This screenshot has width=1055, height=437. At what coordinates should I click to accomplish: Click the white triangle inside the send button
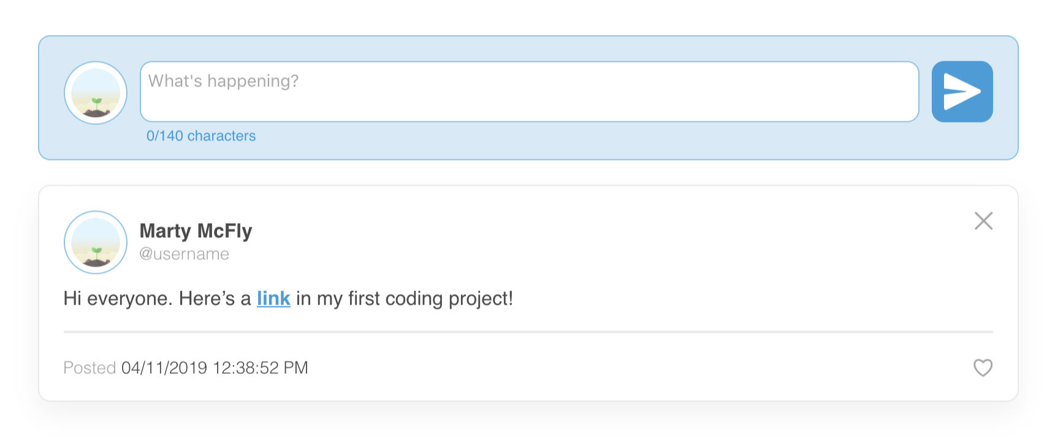tap(961, 91)
